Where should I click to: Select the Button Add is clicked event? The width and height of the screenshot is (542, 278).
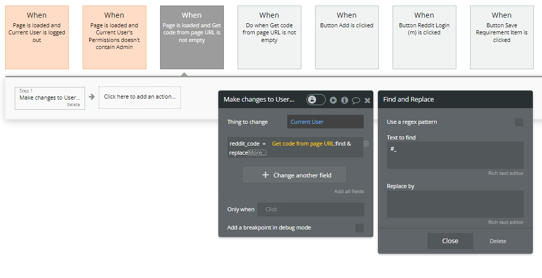click(346, 37)
